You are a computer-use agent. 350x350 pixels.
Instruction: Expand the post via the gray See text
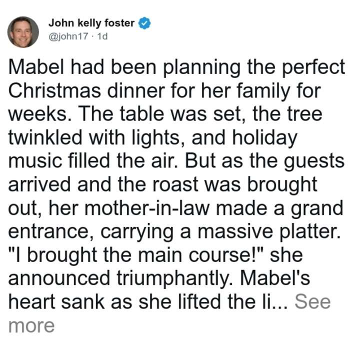(x=312, y=301)
